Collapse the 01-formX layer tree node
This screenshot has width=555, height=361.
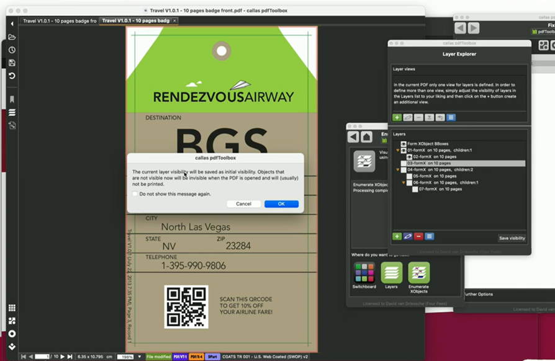(x=398, y=151)
